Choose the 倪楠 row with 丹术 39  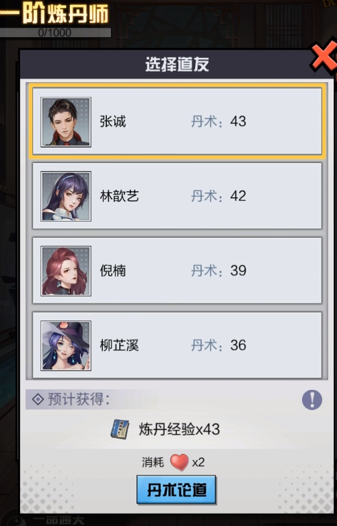tap(177, 271)
